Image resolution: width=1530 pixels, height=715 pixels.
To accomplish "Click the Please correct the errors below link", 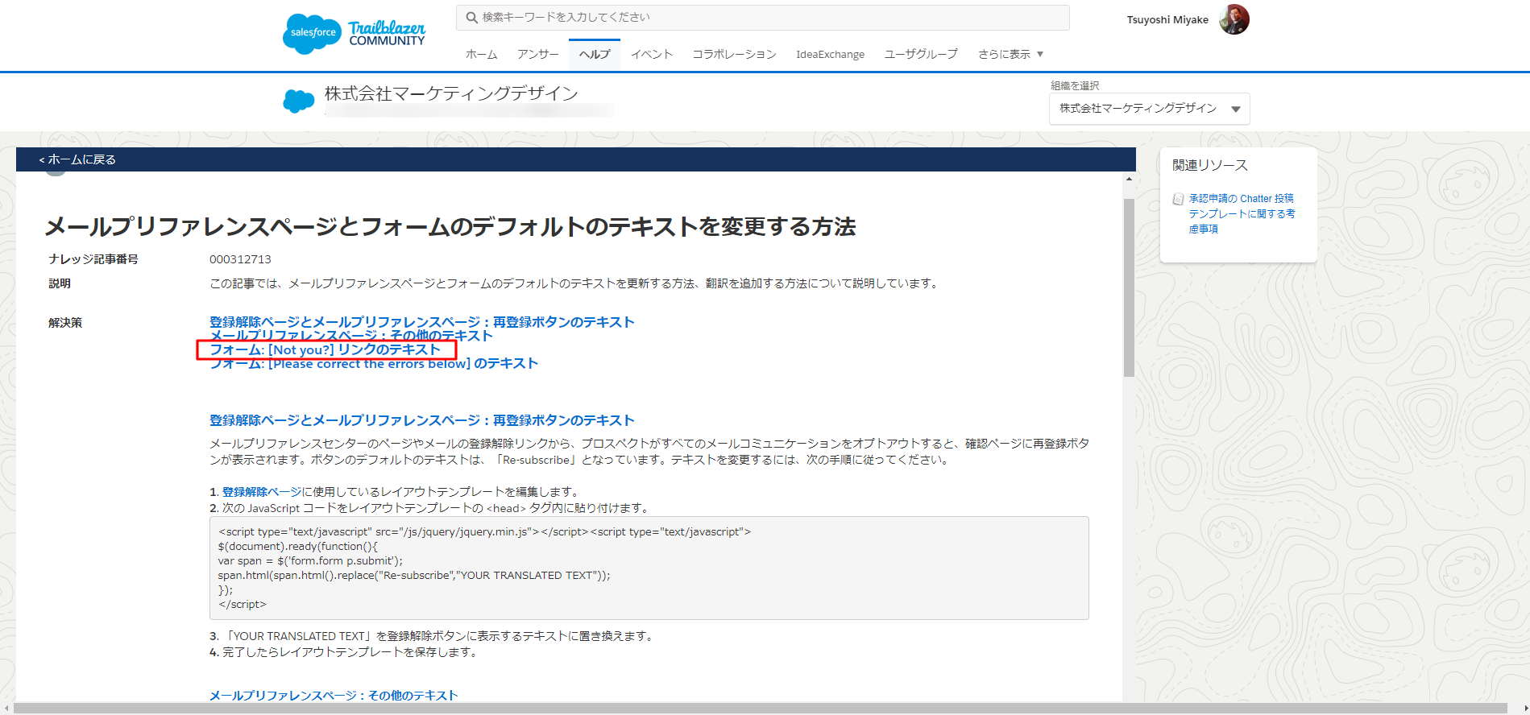I will [x=374, y=364].
